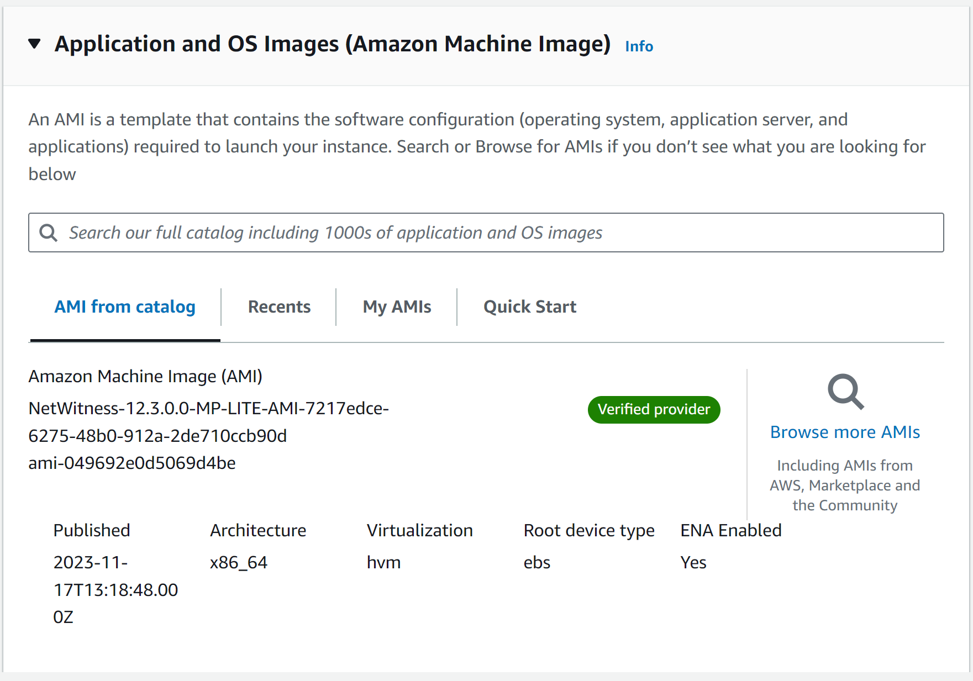Open the My AMIs tab

(397, 307)
